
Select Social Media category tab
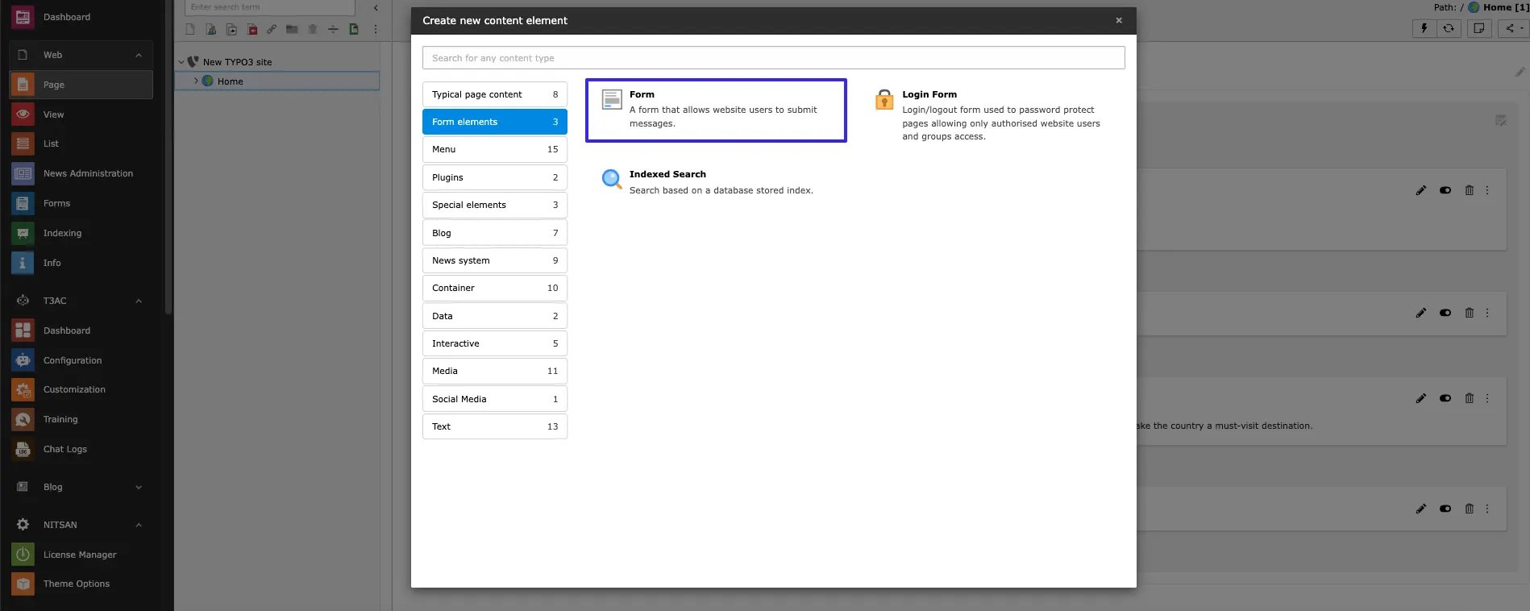pos(495,399)
